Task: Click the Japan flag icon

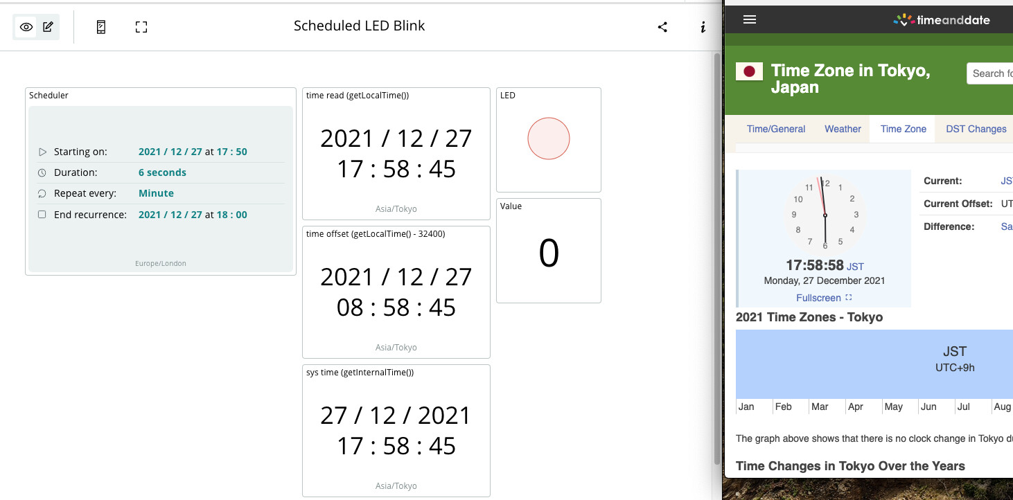Action: click(x=749, y=71)
